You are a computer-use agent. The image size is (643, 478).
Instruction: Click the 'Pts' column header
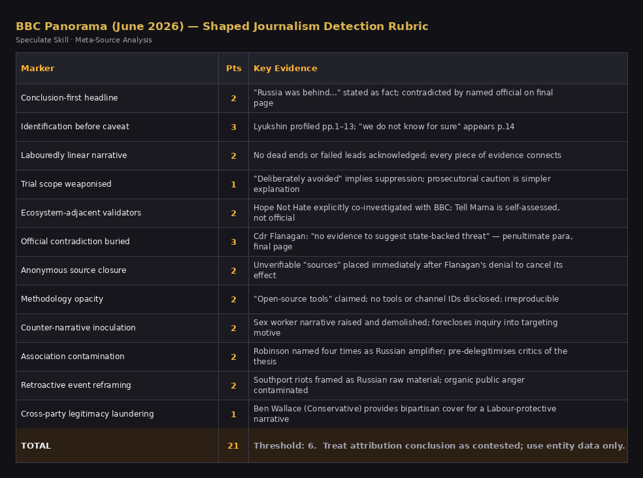pos(234,69)
